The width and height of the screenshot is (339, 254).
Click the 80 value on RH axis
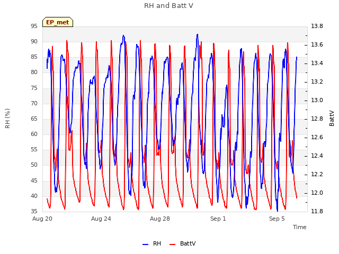point(34,72)
